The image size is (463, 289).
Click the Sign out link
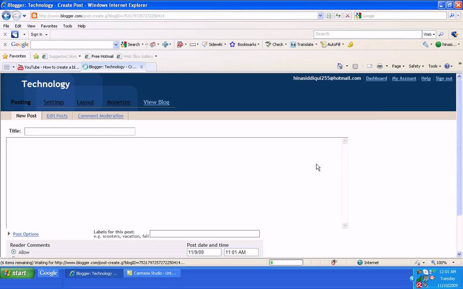coord(444,78)
